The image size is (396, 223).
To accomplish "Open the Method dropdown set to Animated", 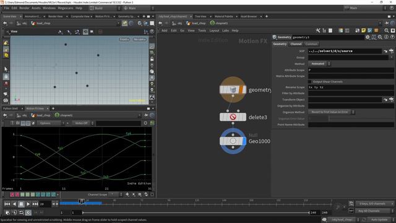I will click(x=320, y=64).
